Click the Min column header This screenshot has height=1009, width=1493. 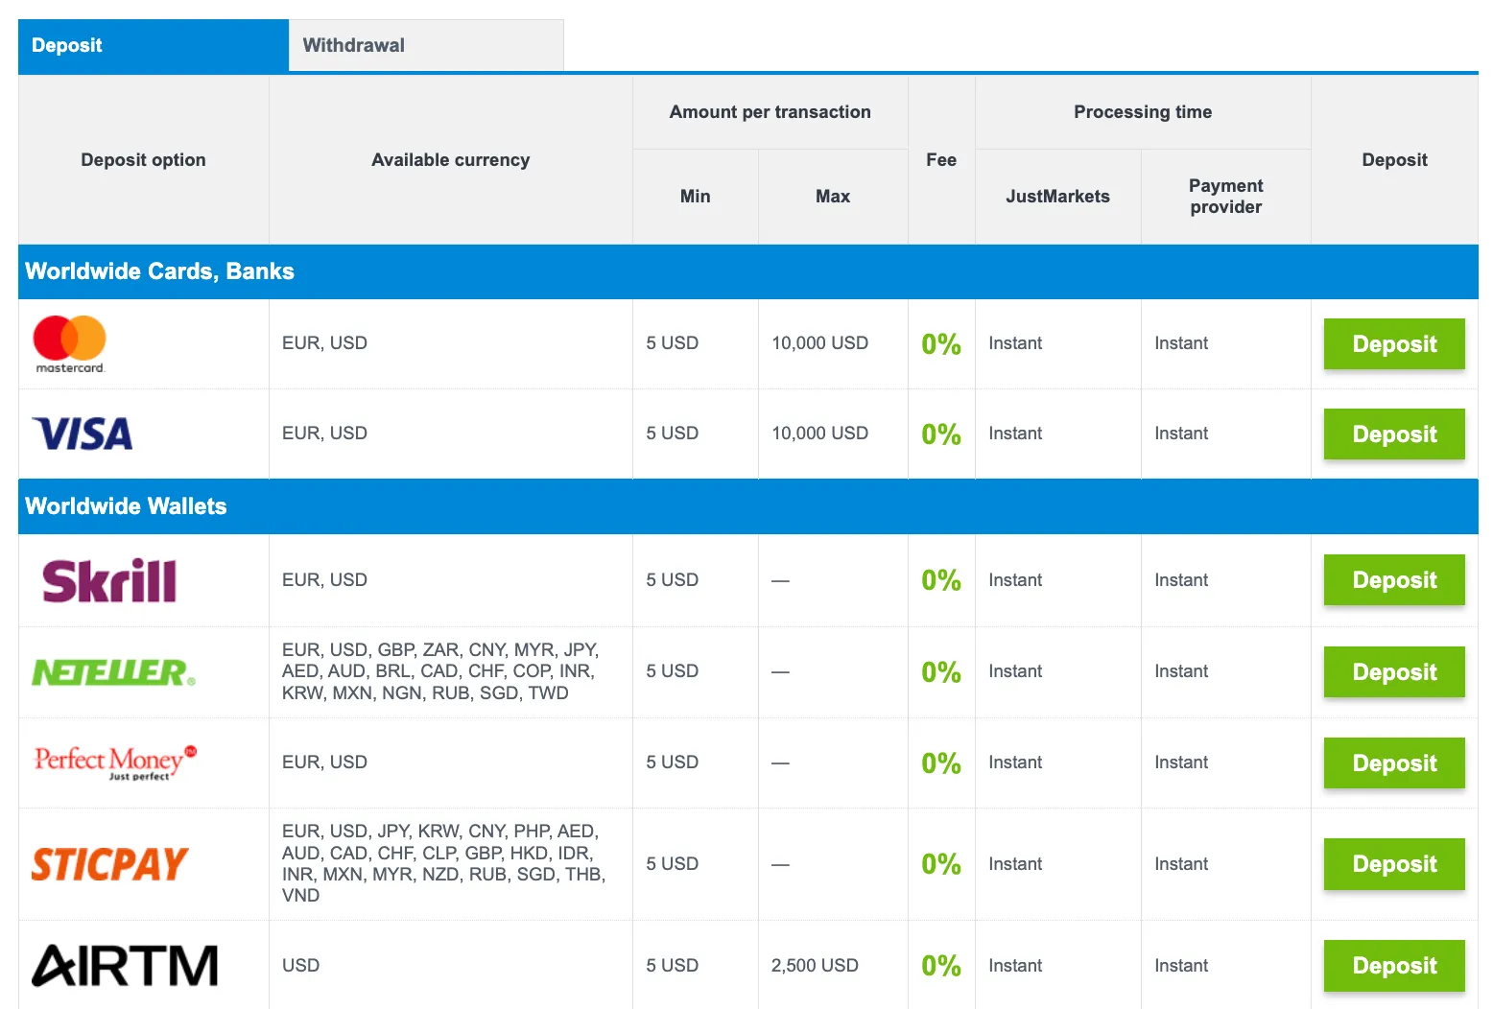(x=696, y=197)
